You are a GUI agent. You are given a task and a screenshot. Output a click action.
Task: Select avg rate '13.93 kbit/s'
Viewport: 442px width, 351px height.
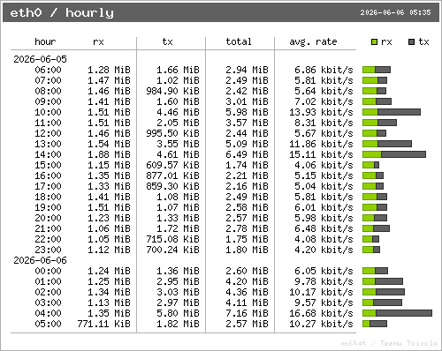click(321, 112)
